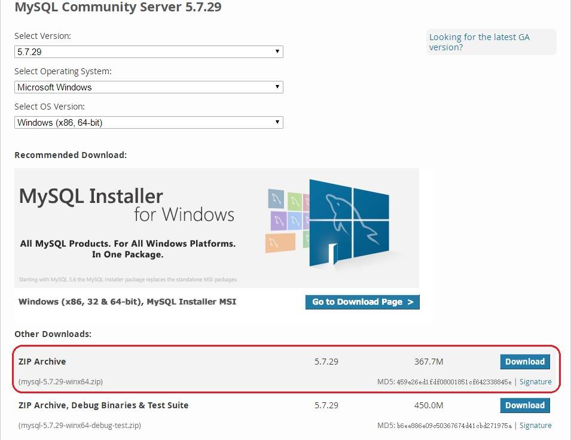571x440 pixels.
Task: Open Signature link for mysql-5.7.29-winx64.zip
Action: click(x=535, y=382)
